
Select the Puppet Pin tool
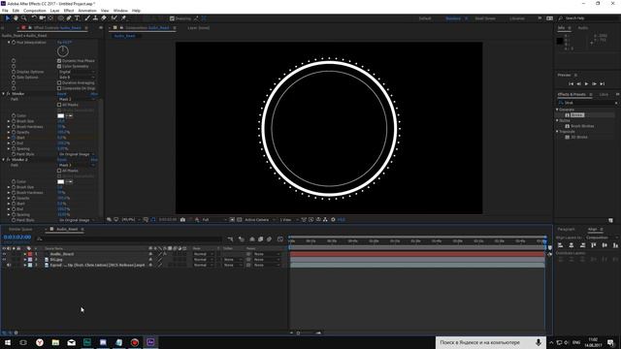123,18
